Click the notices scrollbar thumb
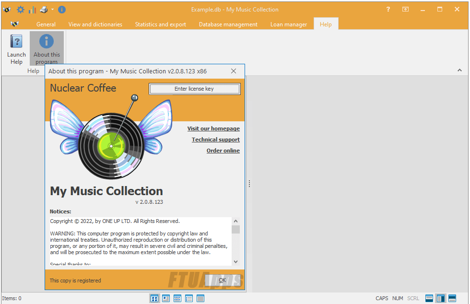 pos(235,229)
